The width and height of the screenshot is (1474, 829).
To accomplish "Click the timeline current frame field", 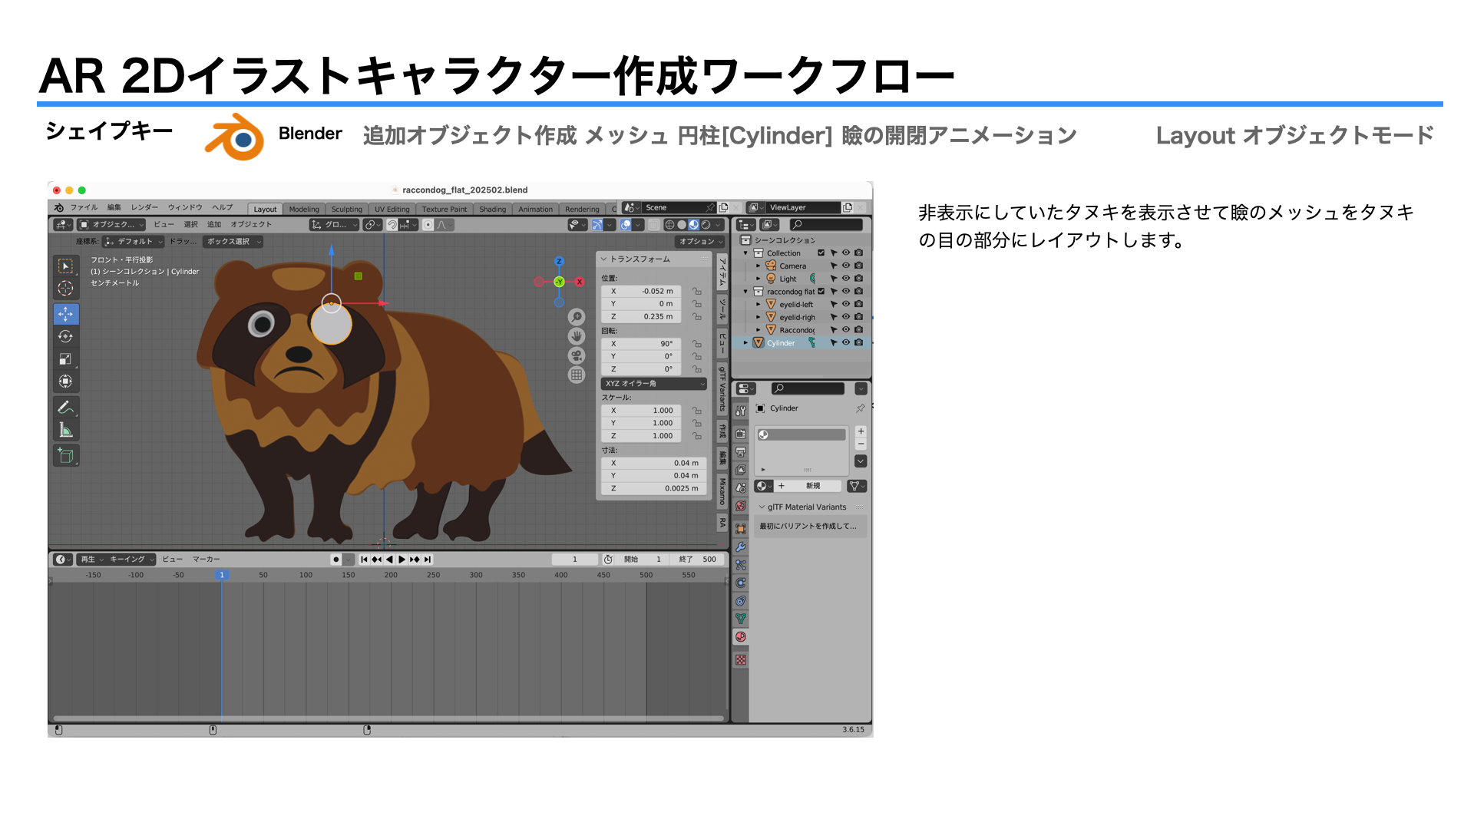I will coord(575,560).
